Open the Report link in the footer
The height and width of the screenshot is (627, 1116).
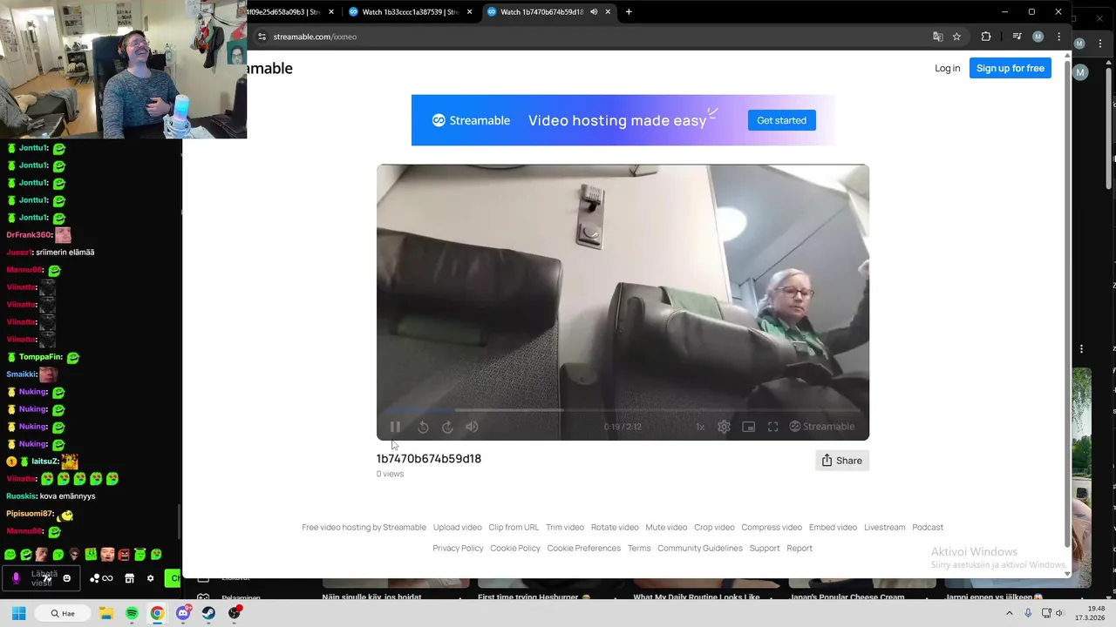click(800, 548)
